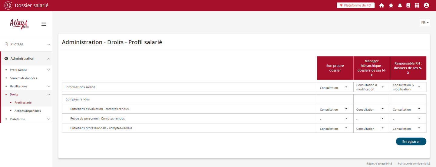
Task: Open the documentation book icon
Action: point(408,5)
